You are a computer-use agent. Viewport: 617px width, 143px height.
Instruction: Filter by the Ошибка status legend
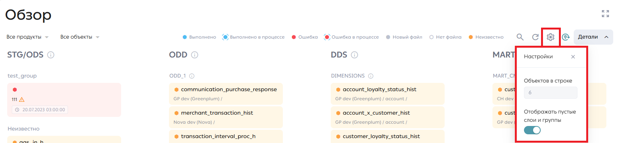point(305,37)
